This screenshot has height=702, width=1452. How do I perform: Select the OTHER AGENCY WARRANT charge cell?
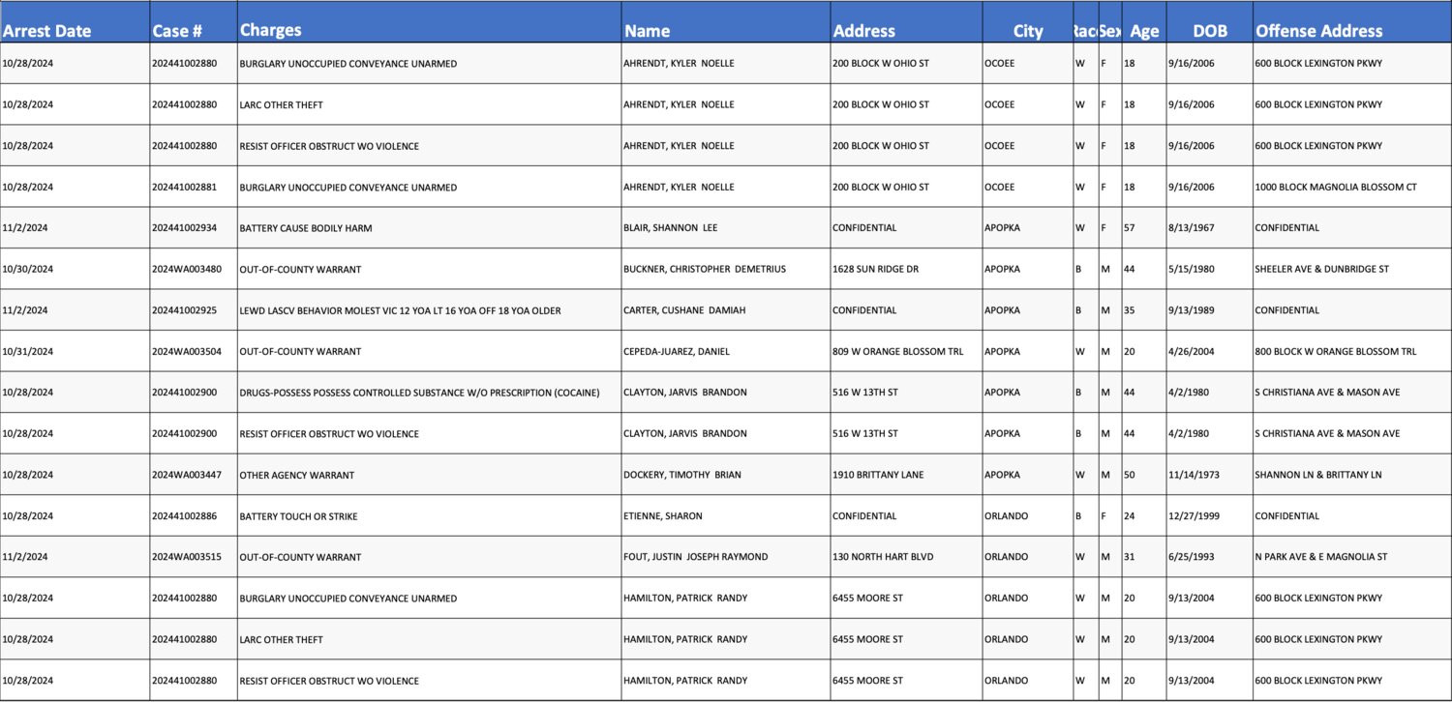(430, 475)
